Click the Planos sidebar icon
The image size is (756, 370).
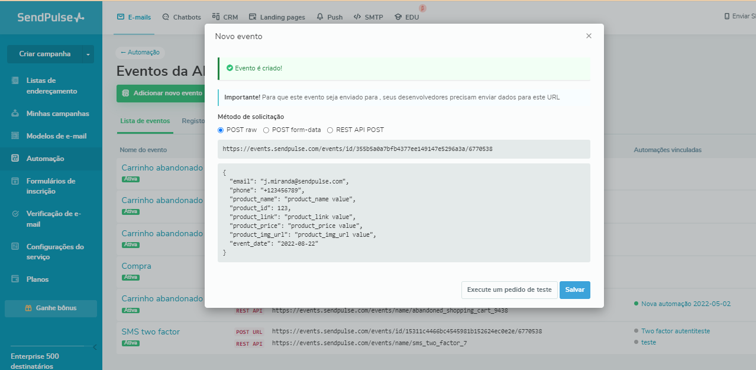15,279
